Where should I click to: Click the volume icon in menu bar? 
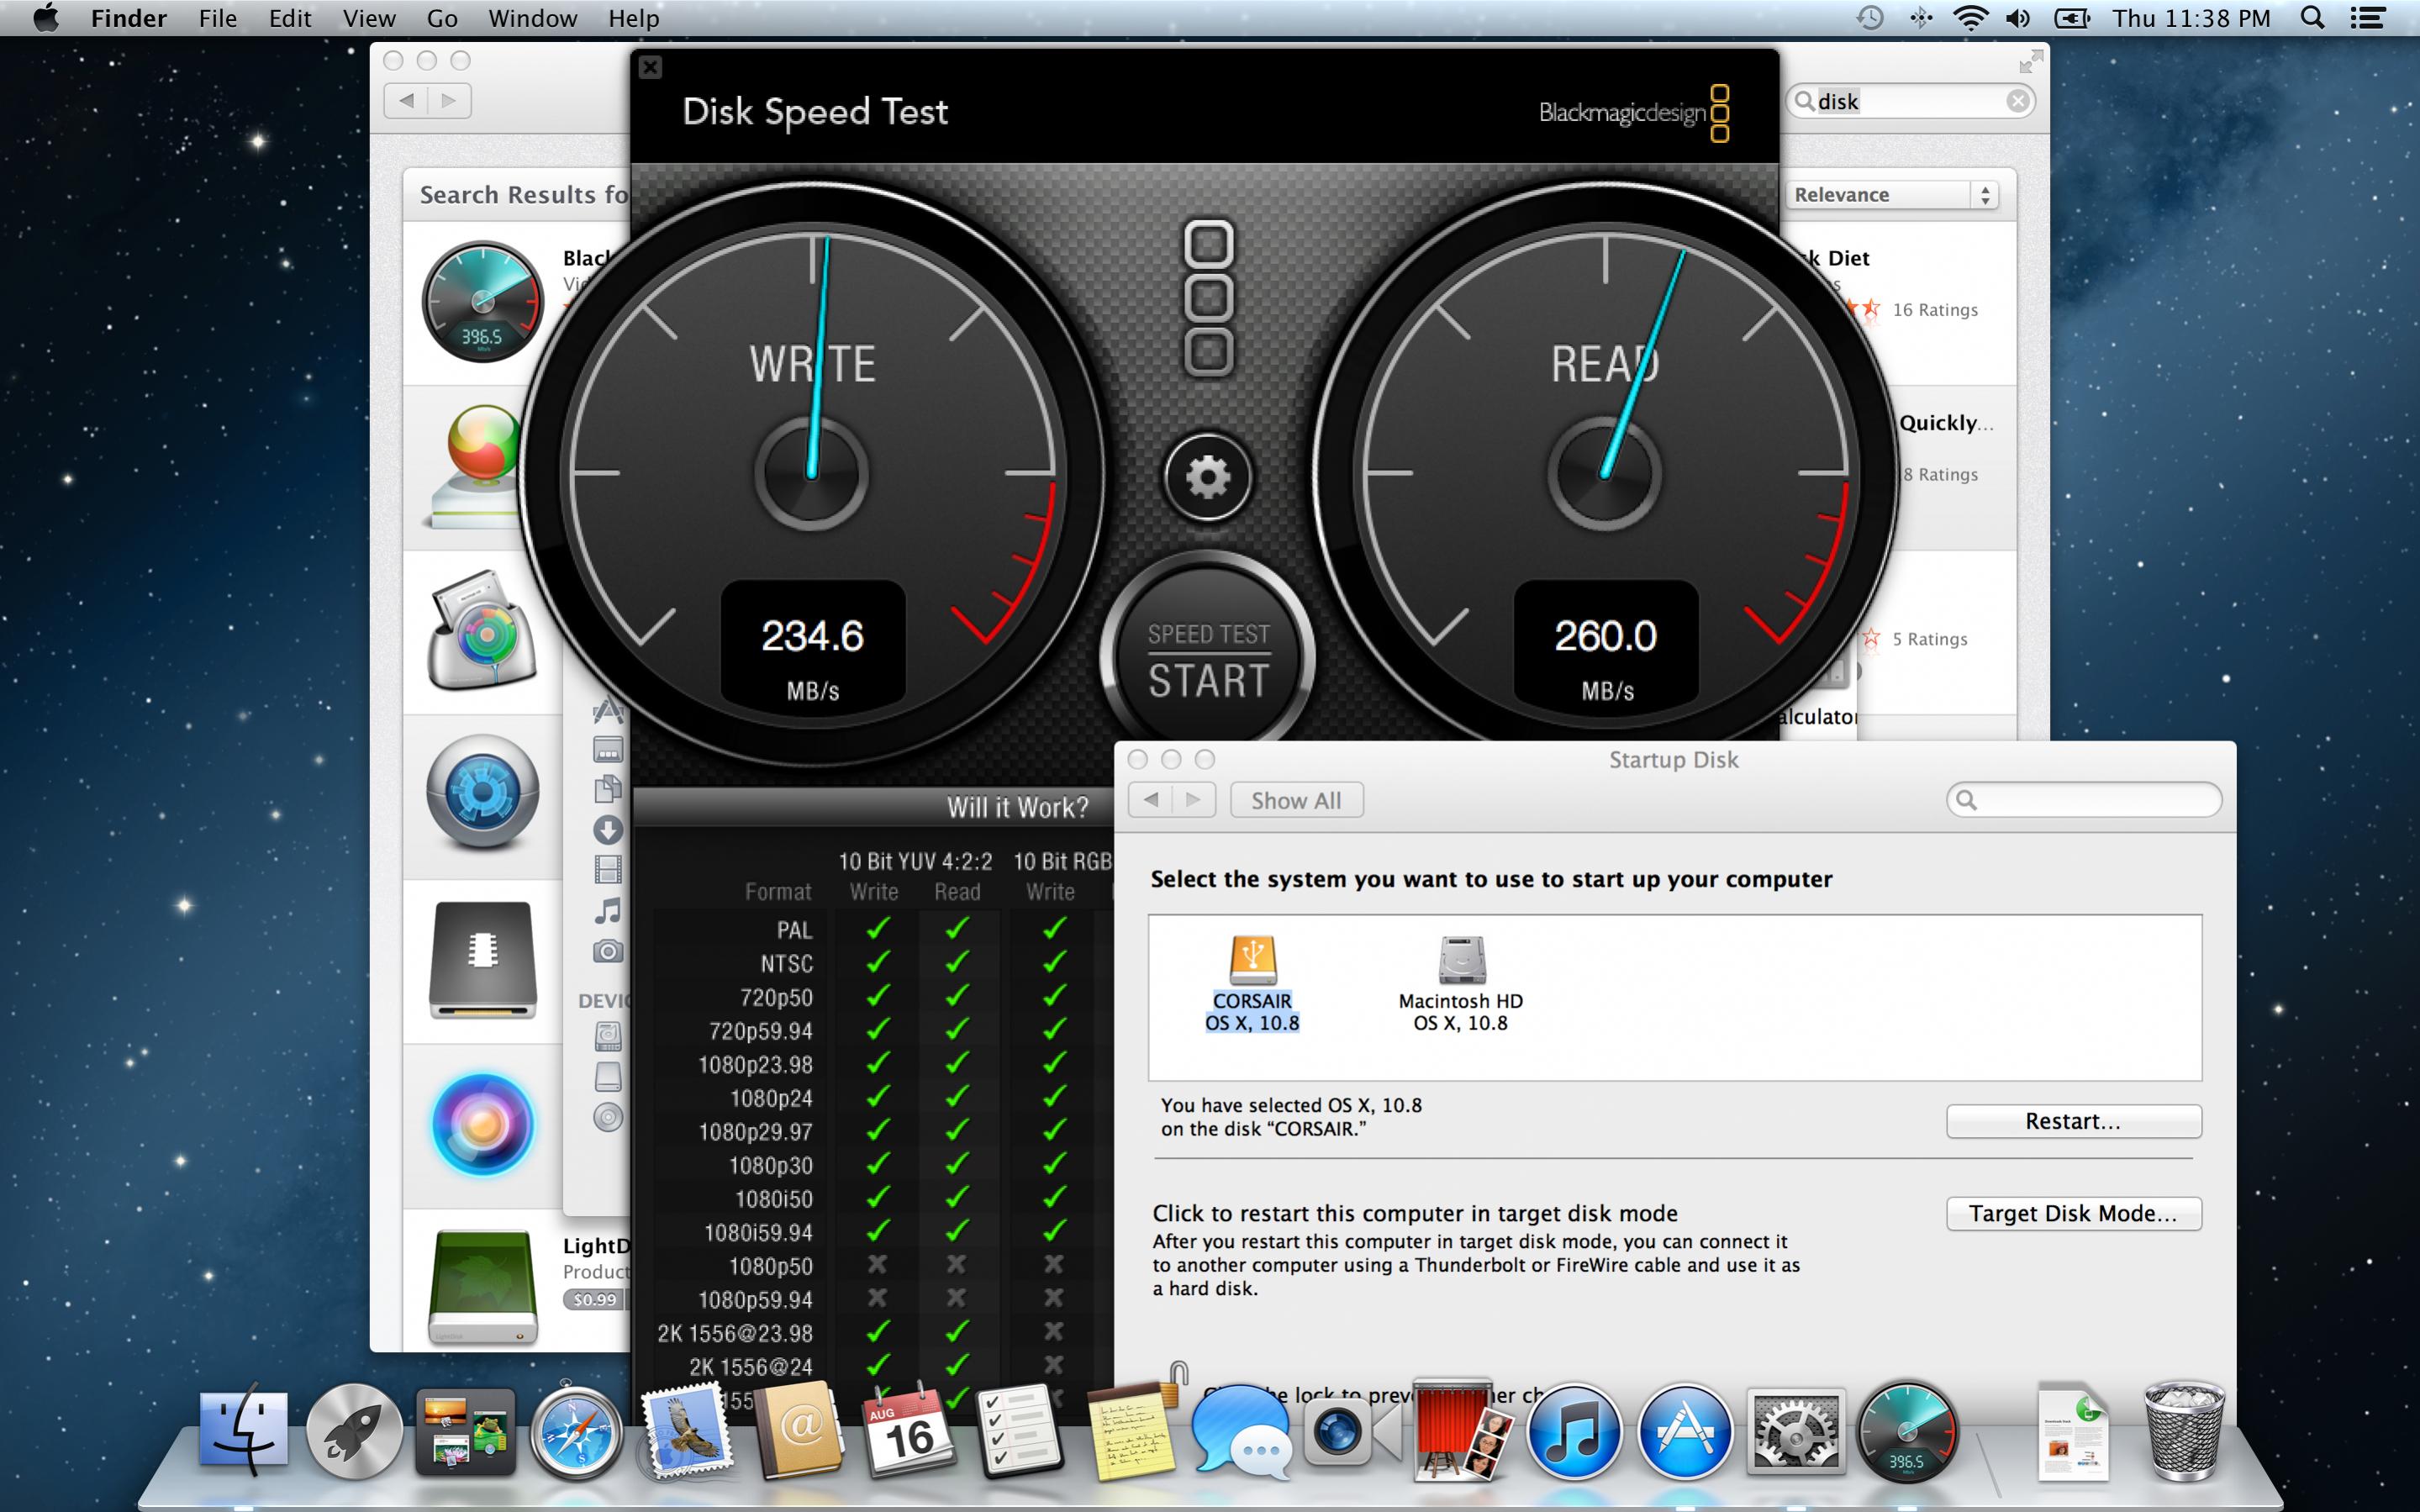click(2018, 18)
